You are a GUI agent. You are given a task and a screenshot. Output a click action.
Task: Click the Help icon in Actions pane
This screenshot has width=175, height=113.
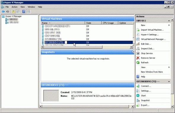tap(138, 77)
